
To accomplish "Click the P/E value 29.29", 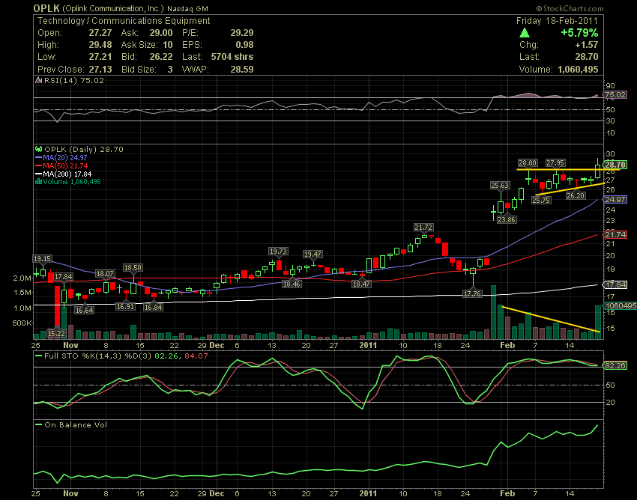I will 242,33.
